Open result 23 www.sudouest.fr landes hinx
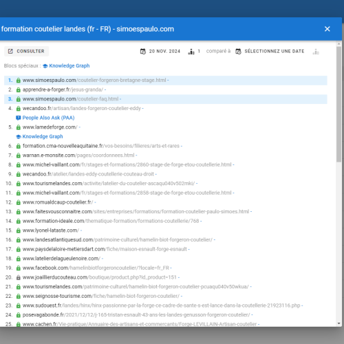Viewport: 344px width, 344px height. tap(162, 305)
